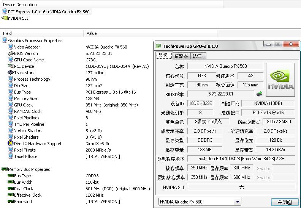Click the Pixel Pipelines icon
This screenshot has width=301, height=208.
(x=10, y=118)
